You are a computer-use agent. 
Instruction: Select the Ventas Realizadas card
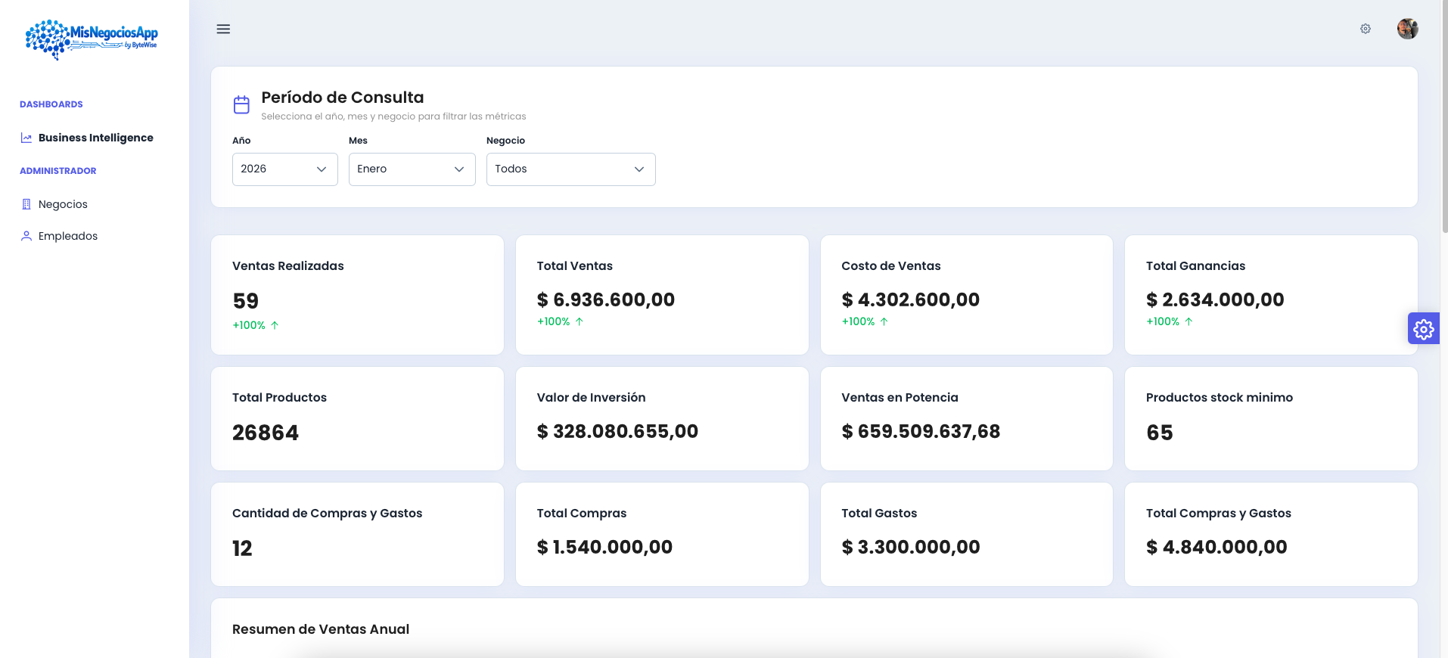[357, 295]
